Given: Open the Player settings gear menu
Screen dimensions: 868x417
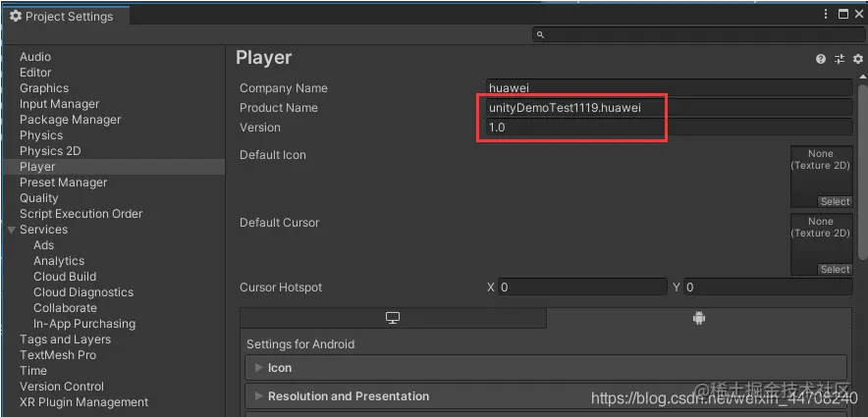Looking at the screenshot, I should 857,59.
